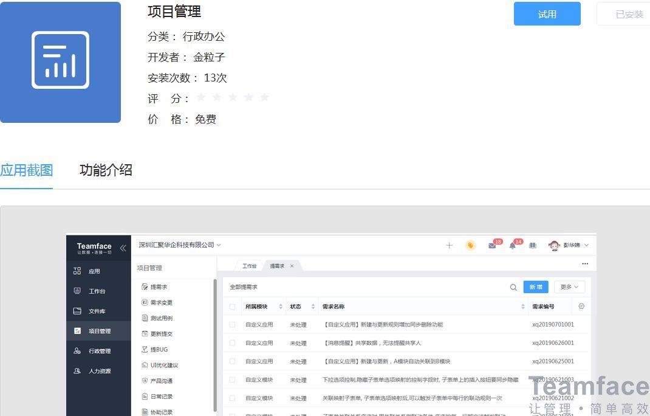Switch to the 功能介绍 tab

106,171
